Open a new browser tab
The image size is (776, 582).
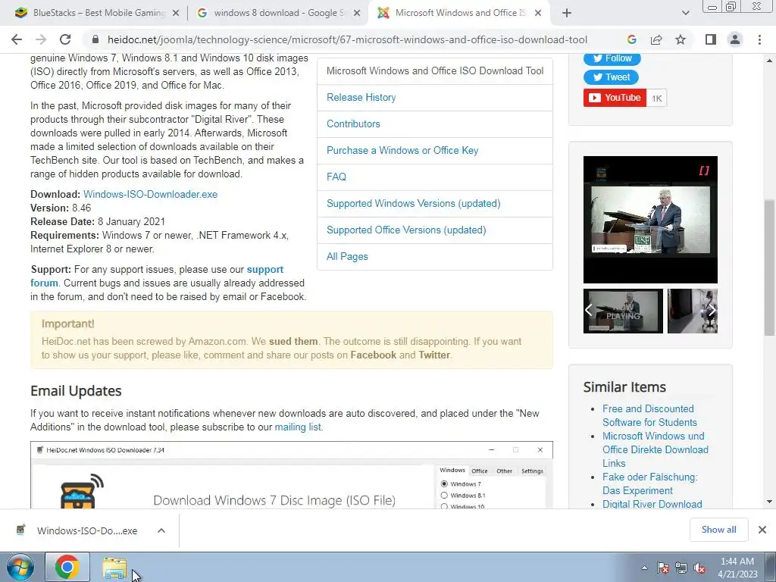tap(567, 13)
